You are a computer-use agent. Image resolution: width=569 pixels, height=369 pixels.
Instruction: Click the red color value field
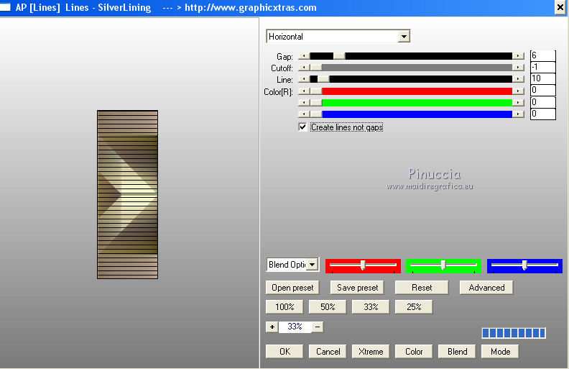(x=543, y=91)
